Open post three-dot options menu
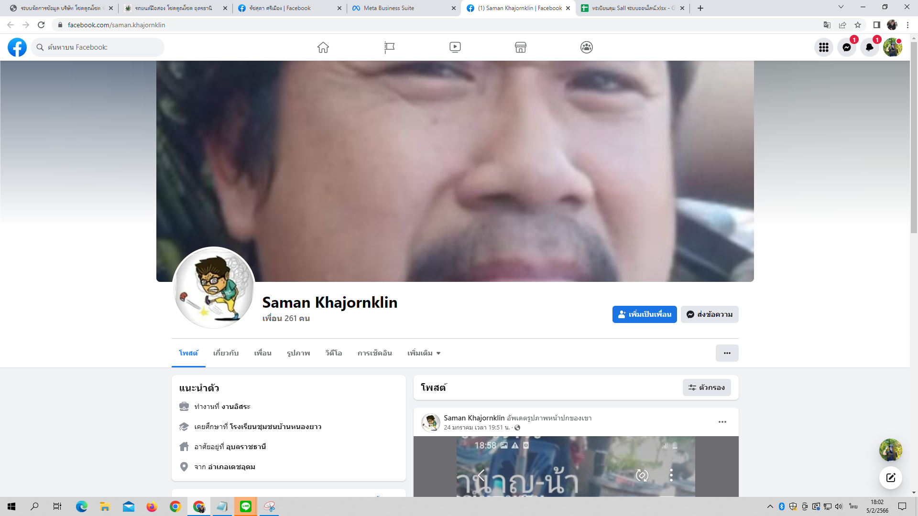Viewport: 918px width, 516px height. point(722,422)
